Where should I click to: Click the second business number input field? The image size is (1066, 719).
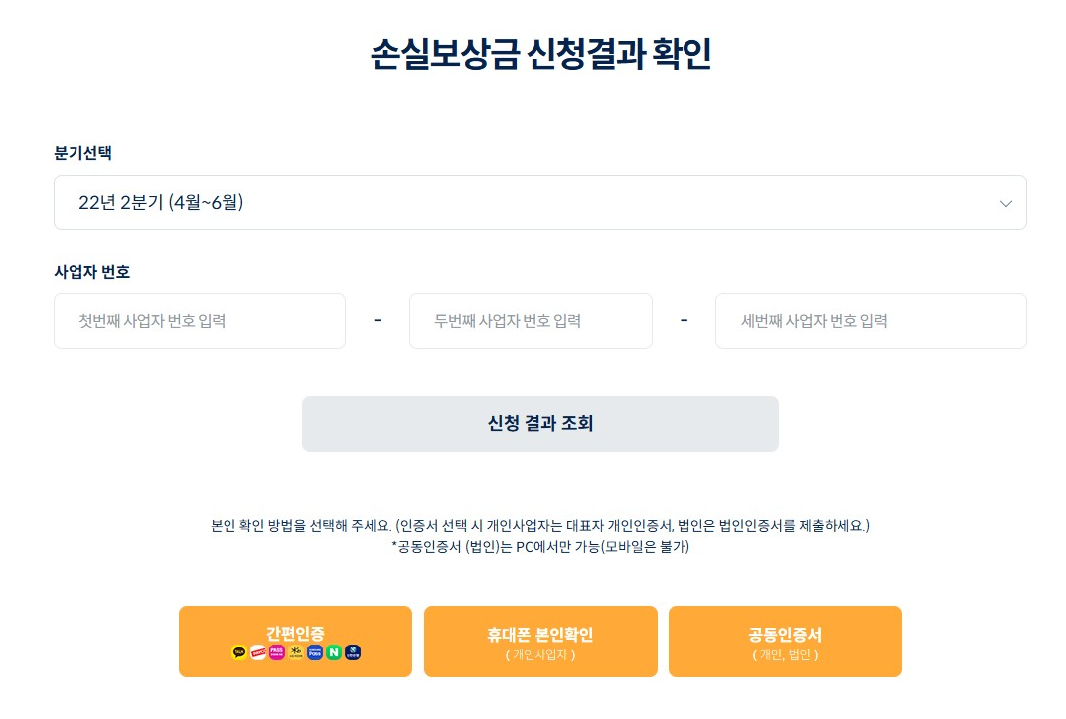coord(531,320)
